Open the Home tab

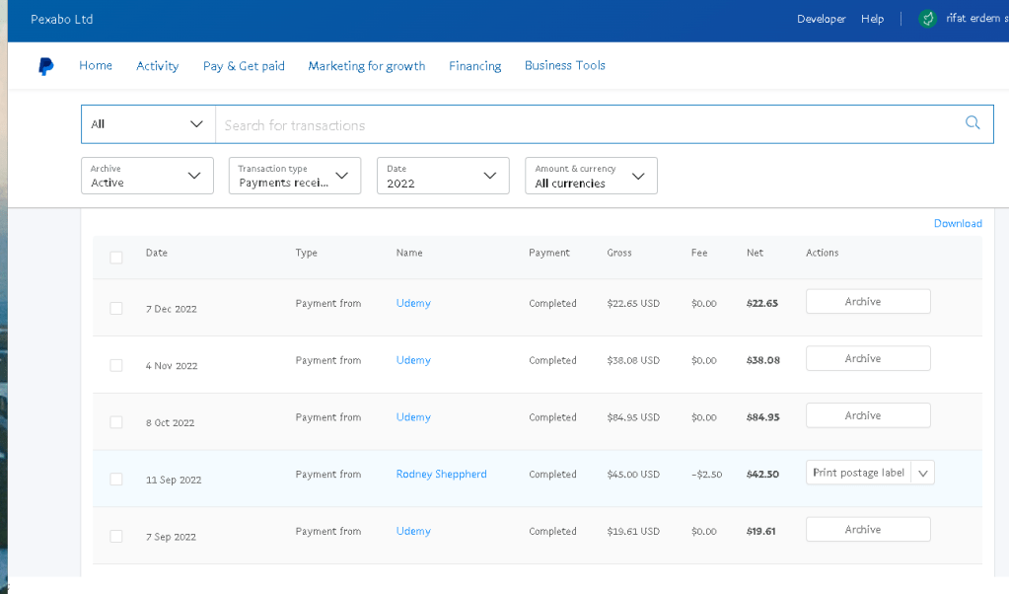(x=96, y=66)
